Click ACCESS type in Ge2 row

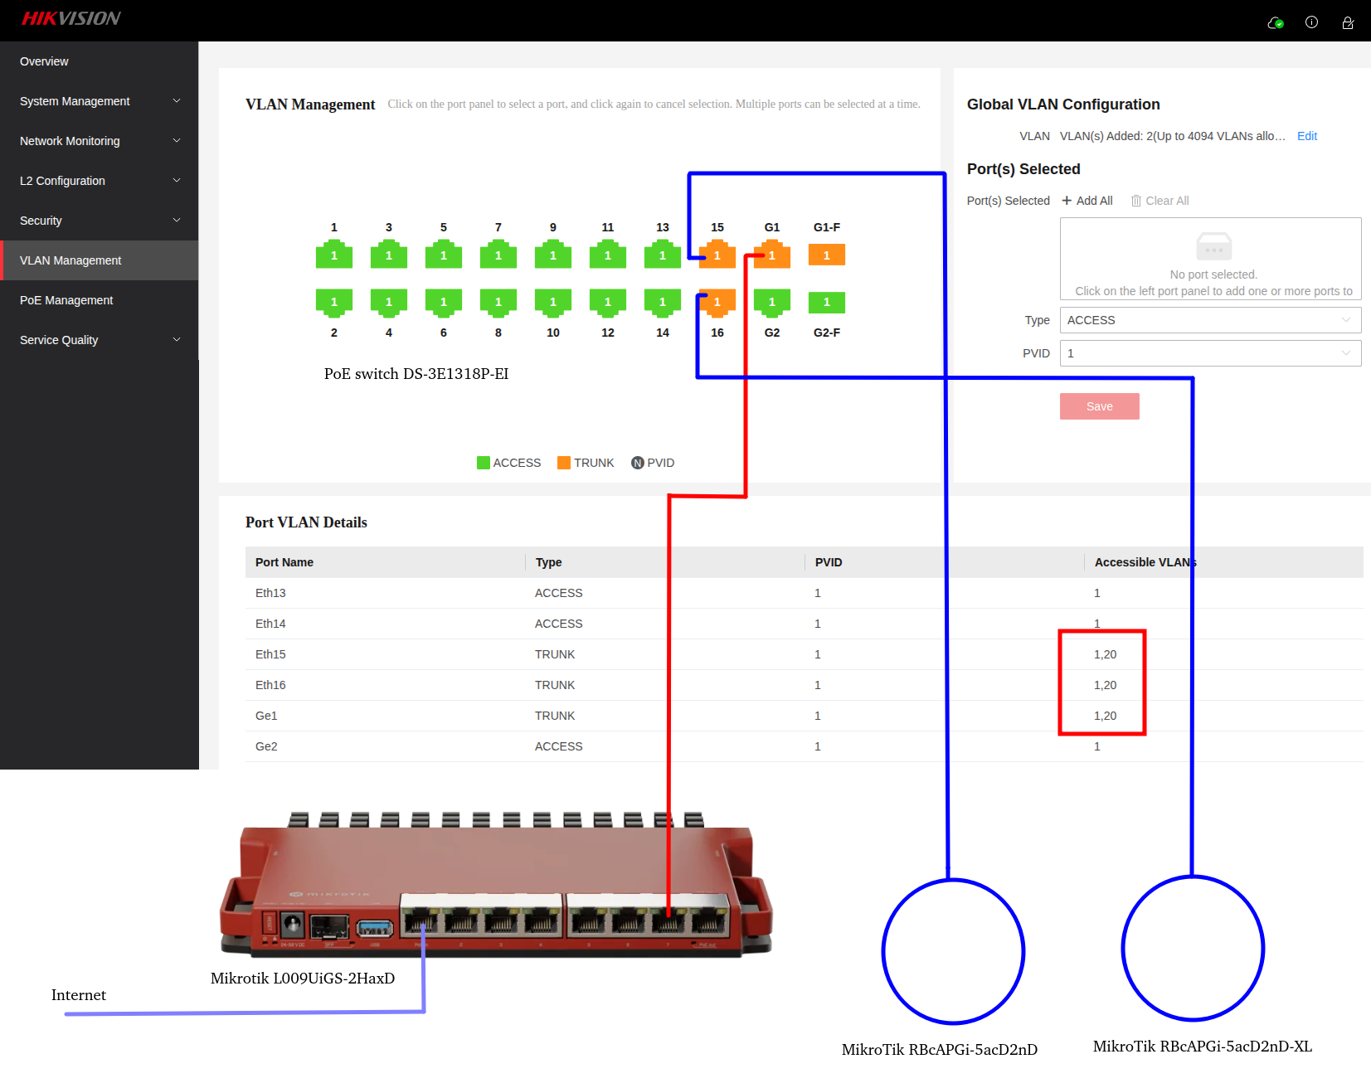point(558,746)
